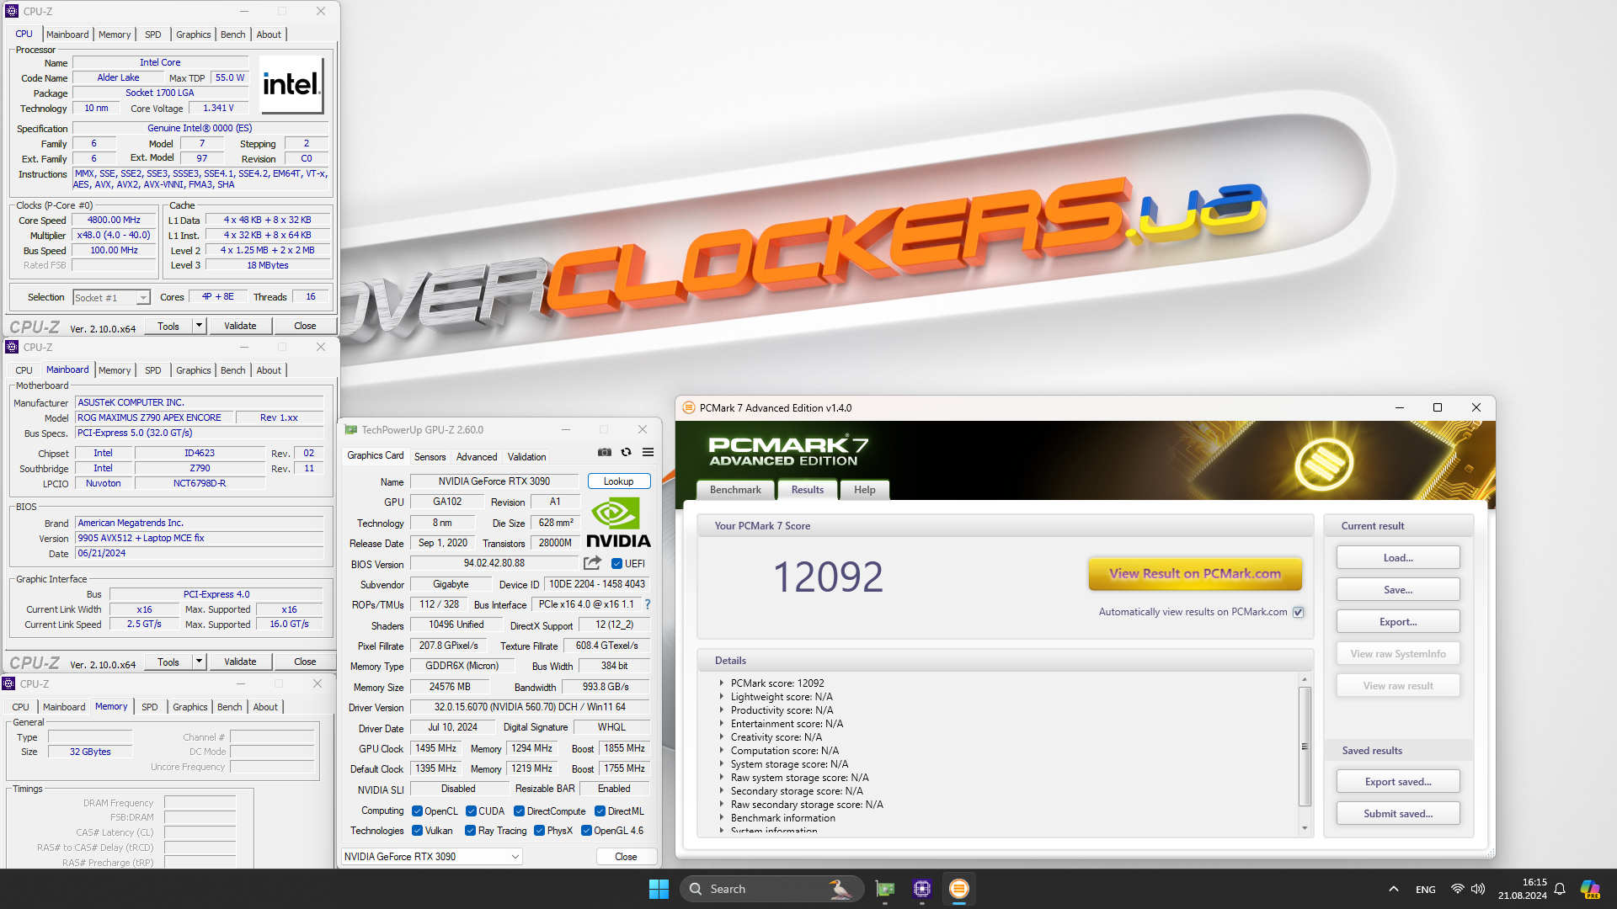Open Tools dropdown arrow in CPU tab window
Screen dimensions: 1617x909
[x=199, y=326]
